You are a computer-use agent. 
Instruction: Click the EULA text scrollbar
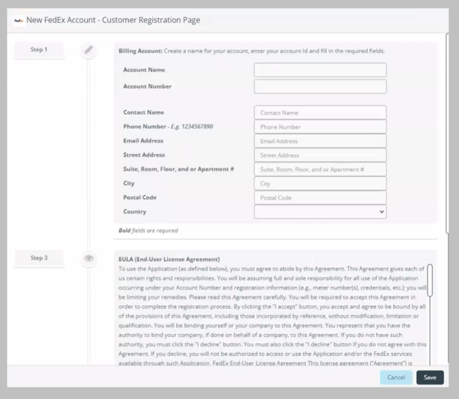pyautogui.click(x=430, y=280)
